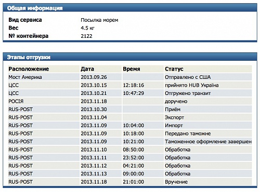The image size is (260, 192).
Task: Select the time '09:00:00'
Action: (134, 174)
